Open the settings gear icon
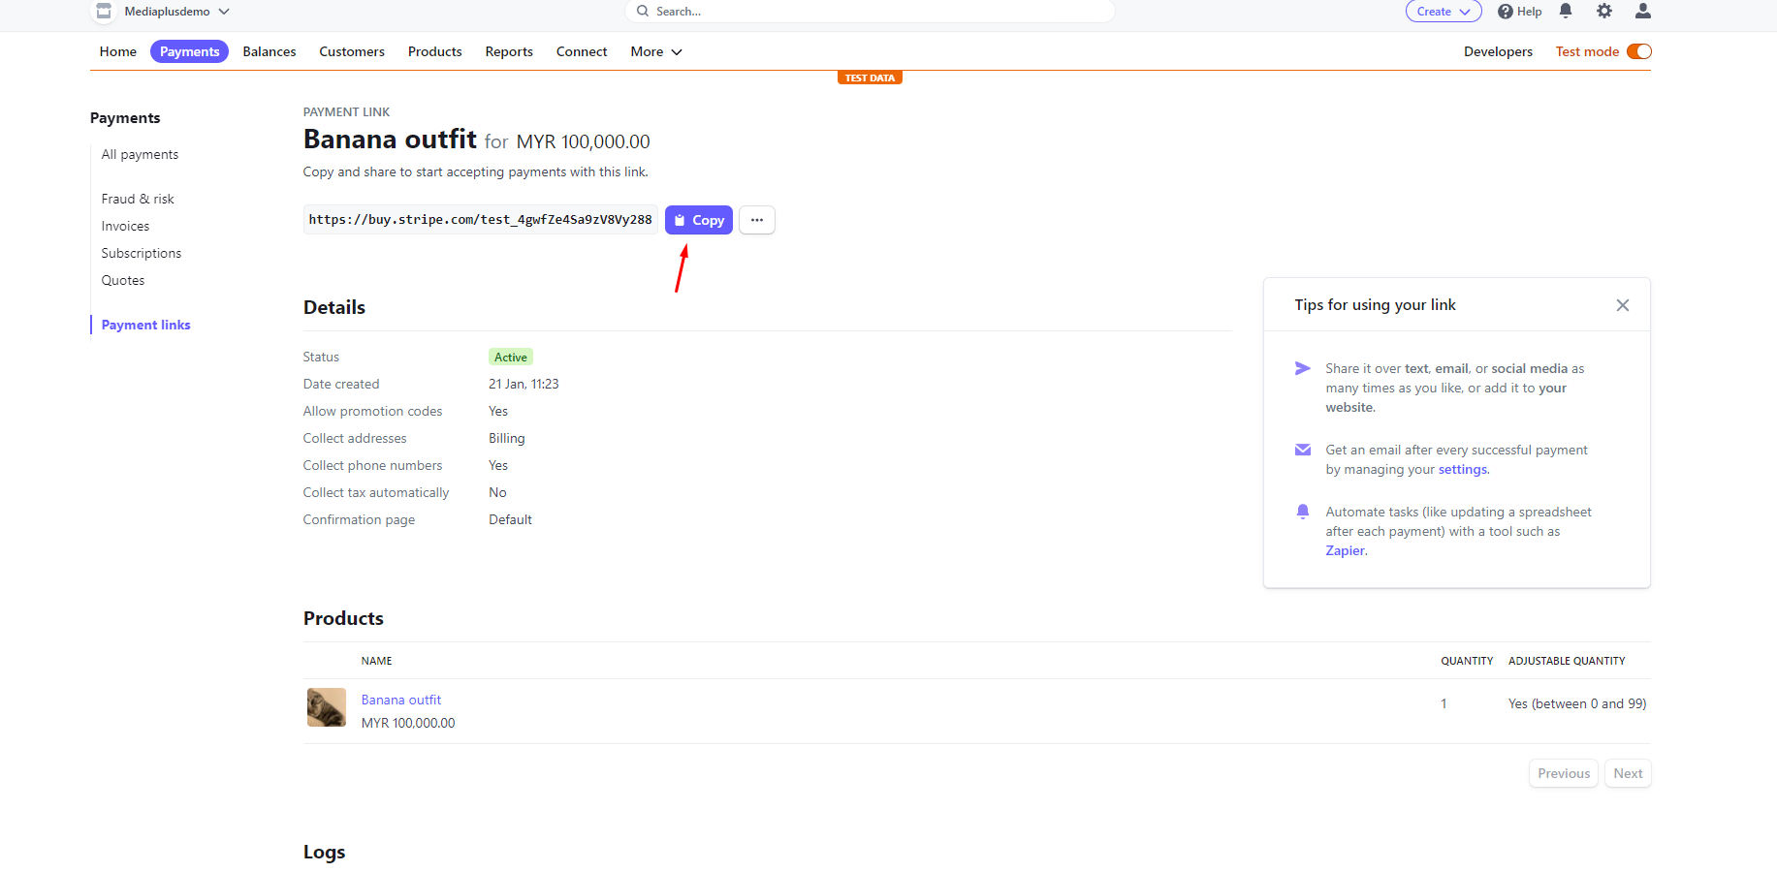 point(1604,11)
